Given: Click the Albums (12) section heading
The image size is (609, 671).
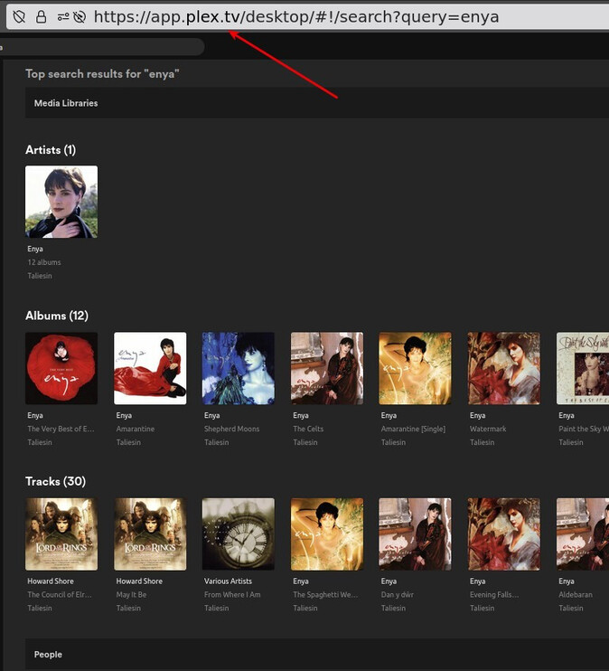Looking at the screenshot, I should 57,316.
